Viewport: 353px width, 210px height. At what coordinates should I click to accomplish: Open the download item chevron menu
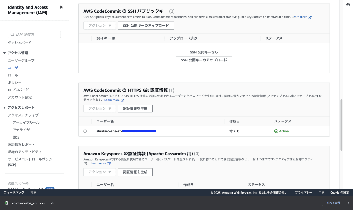coord(52,203)
